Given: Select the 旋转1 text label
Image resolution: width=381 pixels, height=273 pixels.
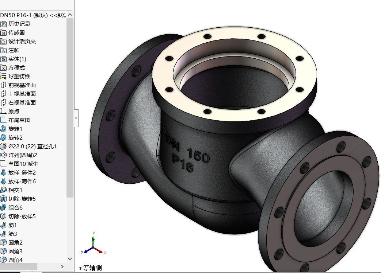Looking at the screenshot, I should [x=15, y=129].
